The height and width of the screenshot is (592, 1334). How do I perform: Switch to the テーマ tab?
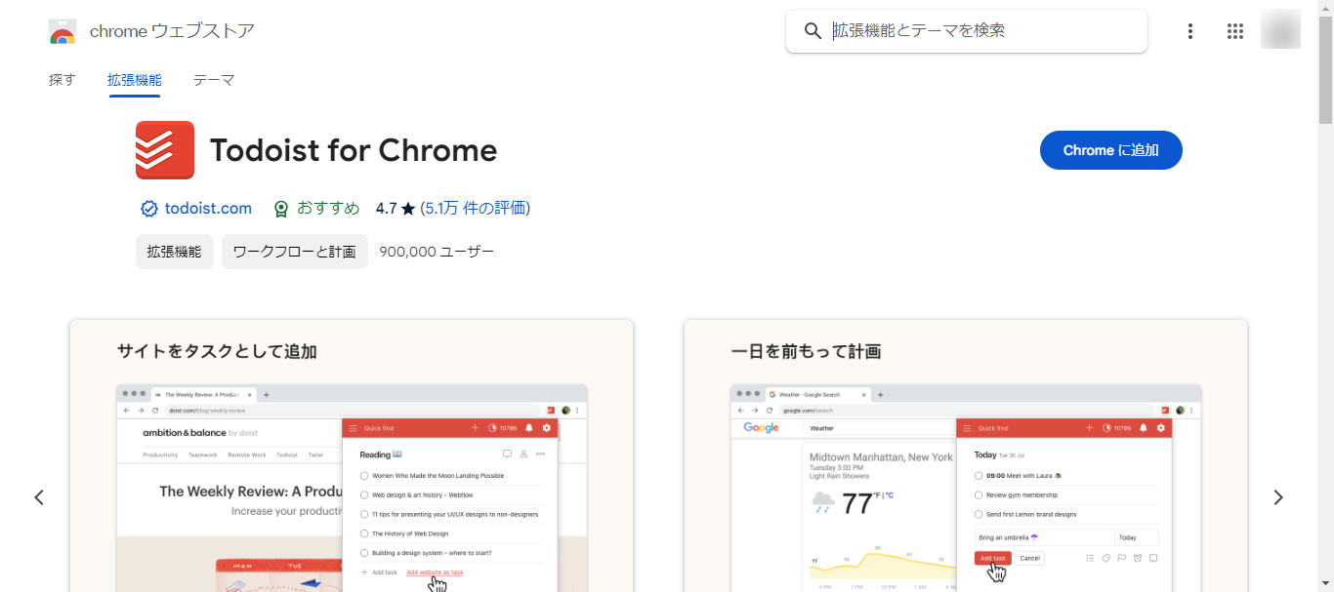214,80
